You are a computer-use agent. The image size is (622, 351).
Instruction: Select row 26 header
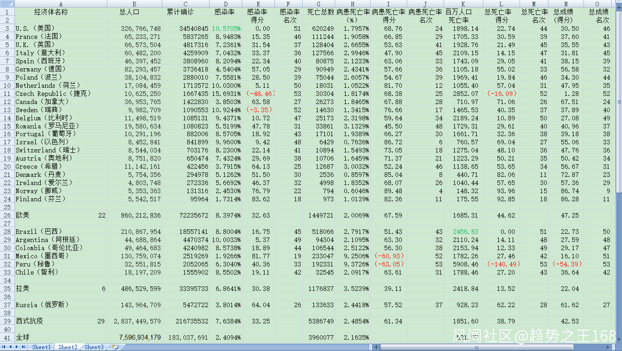click(x=7, y=215)
